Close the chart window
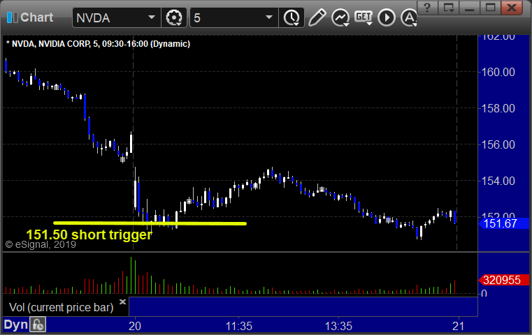 [512, 8]
